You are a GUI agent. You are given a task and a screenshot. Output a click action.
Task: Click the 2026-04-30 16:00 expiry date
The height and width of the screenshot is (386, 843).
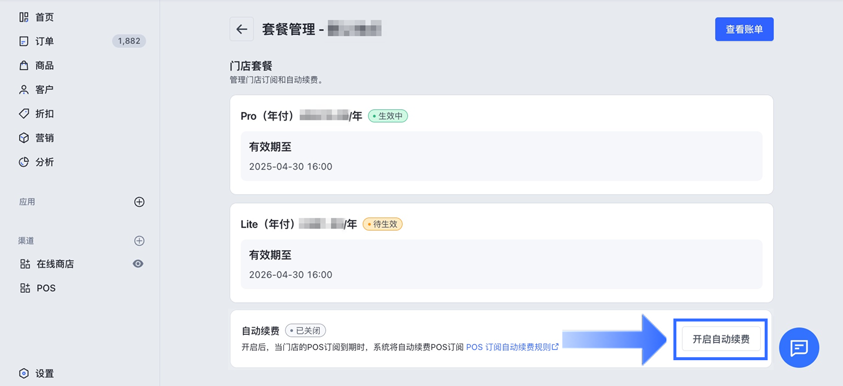(x=291, y=275)
